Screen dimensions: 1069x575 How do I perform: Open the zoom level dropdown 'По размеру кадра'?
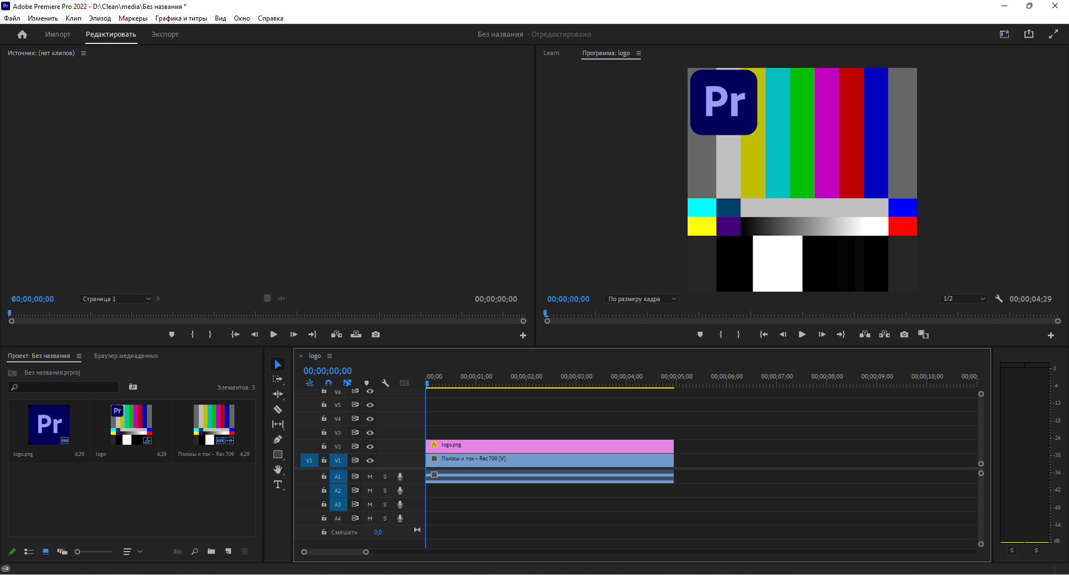tap(642, 299)
